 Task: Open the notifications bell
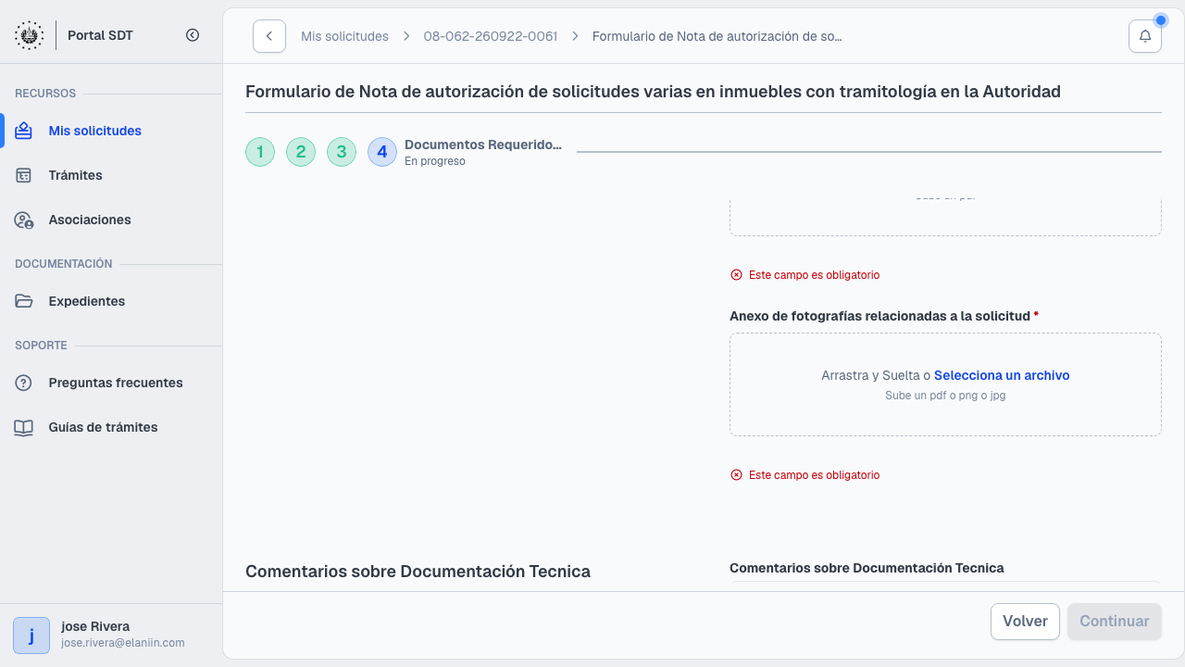1145,36
